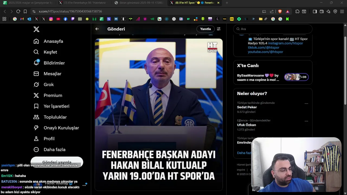Open Sedat Peker trending topic
Image resolution: width=347 pixels, height=195 pixels.
(247, 107)
